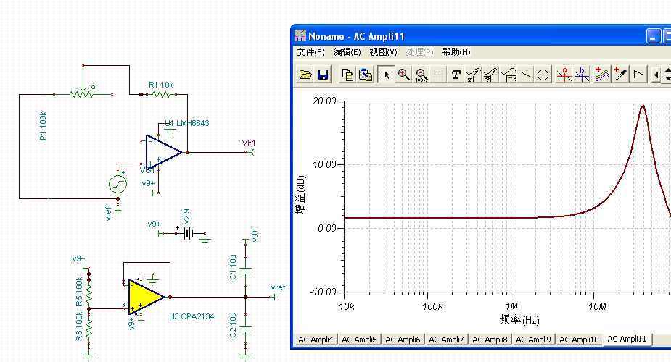Select the arrow pointer tool
Image resolution: width=671 pixels, height=362 pixels.
[x=387, y=75]
